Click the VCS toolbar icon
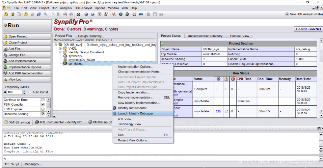This screenshot has height=168, width=323. pos(141,14)
